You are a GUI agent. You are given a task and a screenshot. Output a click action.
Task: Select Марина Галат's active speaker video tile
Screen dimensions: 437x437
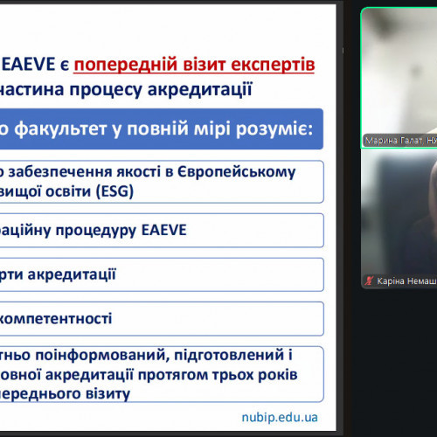(x=399, y=78)
